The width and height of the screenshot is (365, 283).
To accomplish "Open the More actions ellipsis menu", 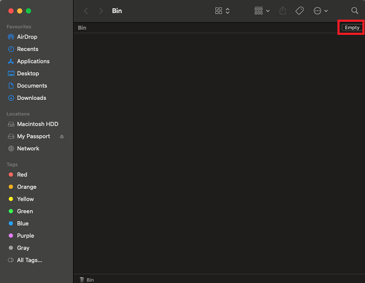I will point(320,10).
